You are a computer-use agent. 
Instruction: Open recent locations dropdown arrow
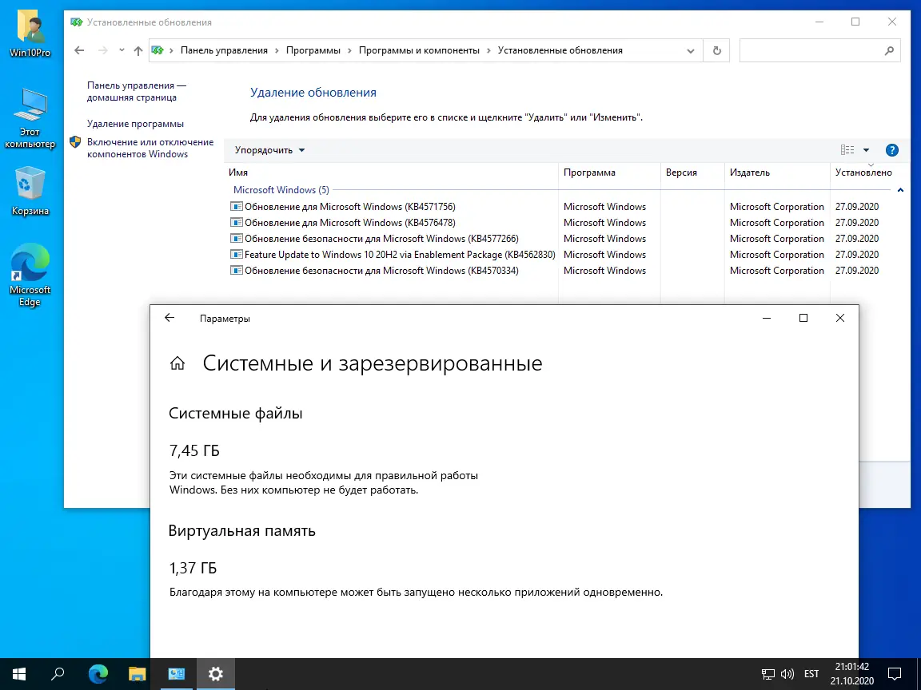[x=122, y=50]
